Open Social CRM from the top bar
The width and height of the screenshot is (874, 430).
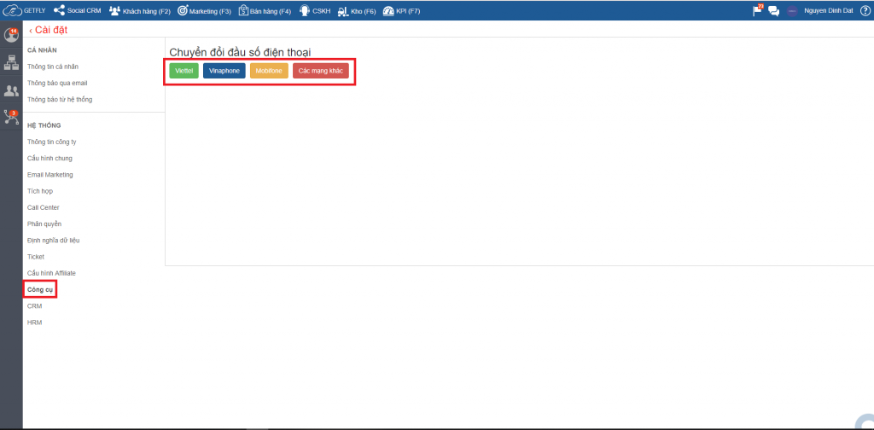(77, 10)
